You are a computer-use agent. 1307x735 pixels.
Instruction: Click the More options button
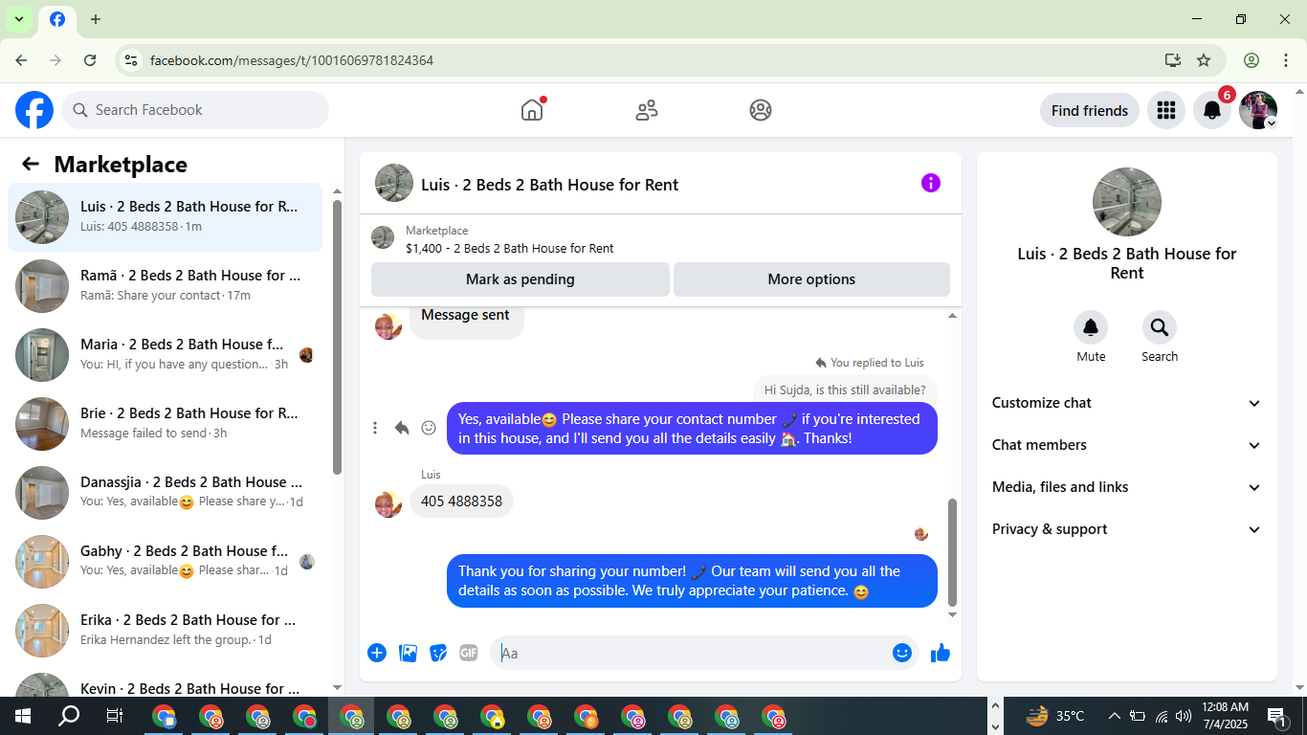[x=811, y=279]
